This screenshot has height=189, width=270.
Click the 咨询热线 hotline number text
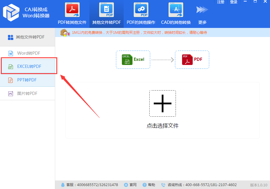coord(202,185)
